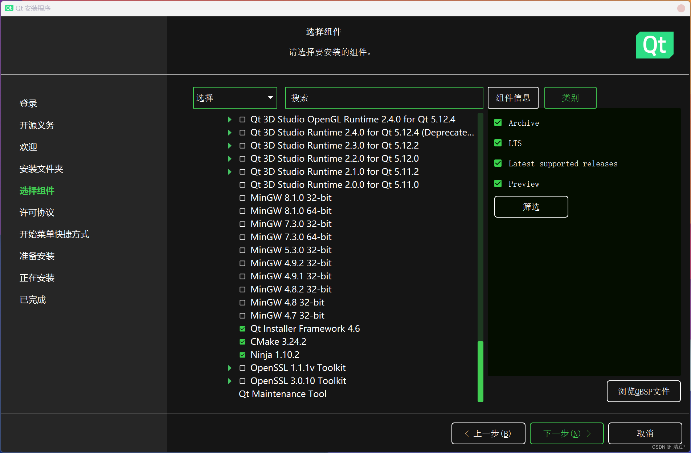Open the 选择 dropdown
This screenshot has height=453, width=691.
point(235,98)
